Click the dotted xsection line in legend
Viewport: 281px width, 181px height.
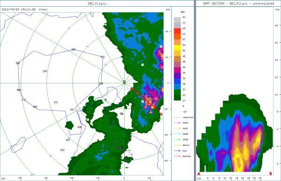tap(177, 117)
